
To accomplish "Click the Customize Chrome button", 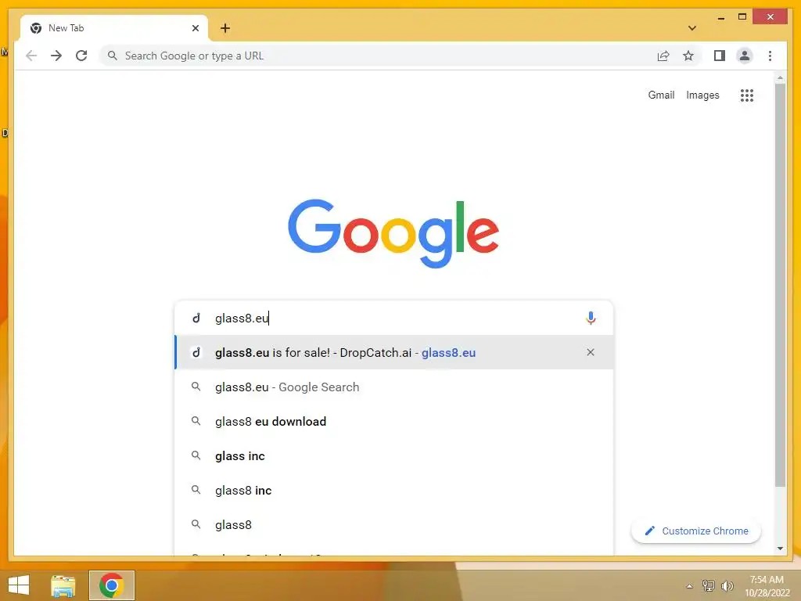I will coord(695,531).
